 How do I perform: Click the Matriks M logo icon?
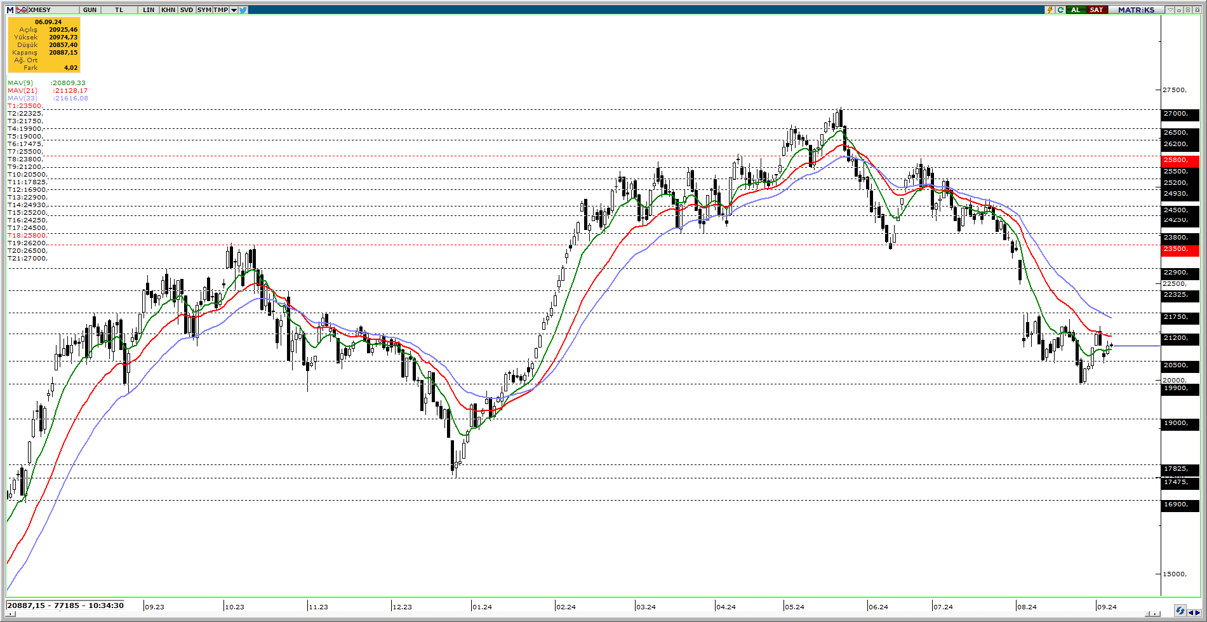(10, 10)
